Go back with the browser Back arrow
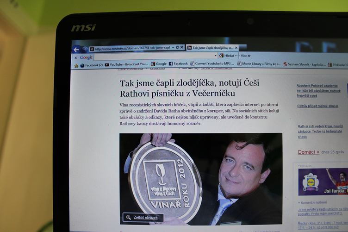Screen dimensions: 348x232 click(x=76, y=50)
